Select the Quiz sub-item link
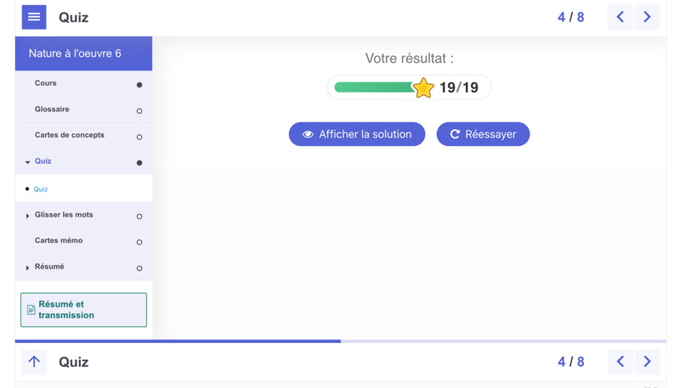The height and width of the screenshot is (388, 680). click(x=41, y=189)
